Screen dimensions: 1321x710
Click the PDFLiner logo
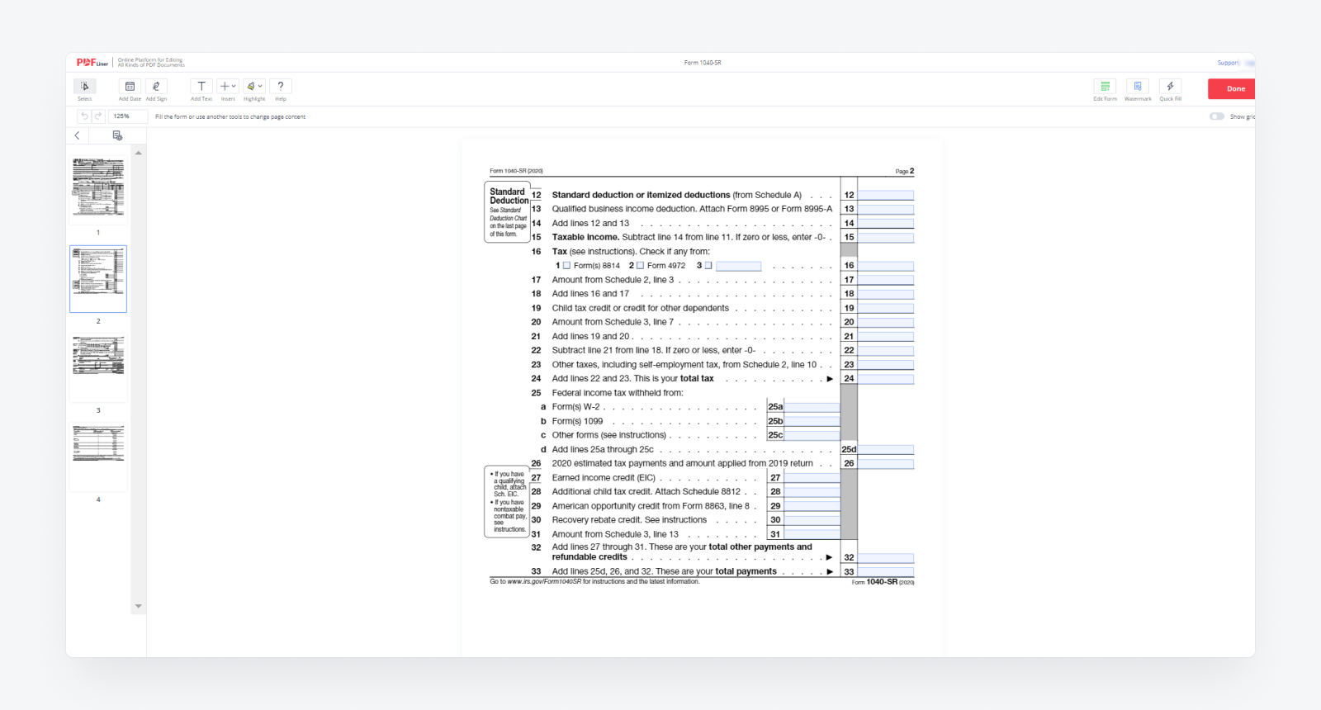point(92,63)
